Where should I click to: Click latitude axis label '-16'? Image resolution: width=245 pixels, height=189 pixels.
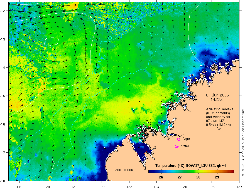tap(3, 124)
